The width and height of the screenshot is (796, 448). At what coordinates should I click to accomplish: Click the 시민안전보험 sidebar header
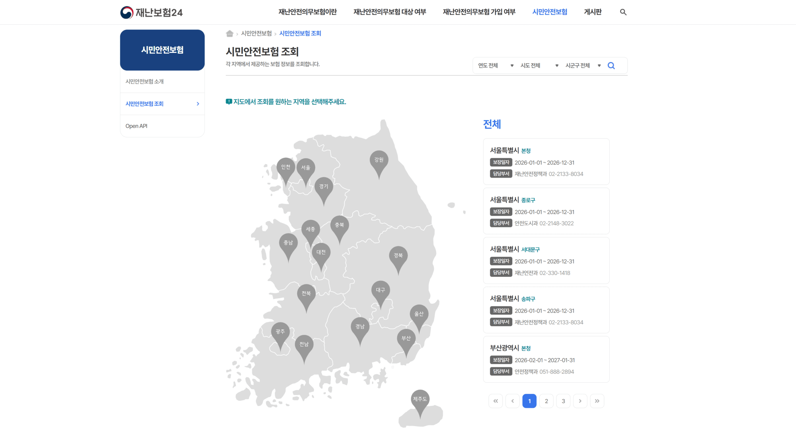[x=162, y=50]
